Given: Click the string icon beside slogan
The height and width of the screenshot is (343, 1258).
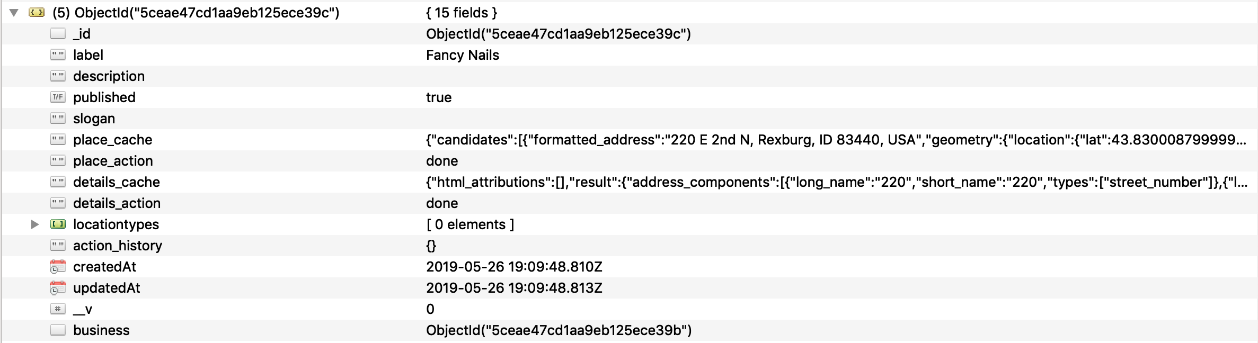Looking at the screenshot, I should 58,118.
